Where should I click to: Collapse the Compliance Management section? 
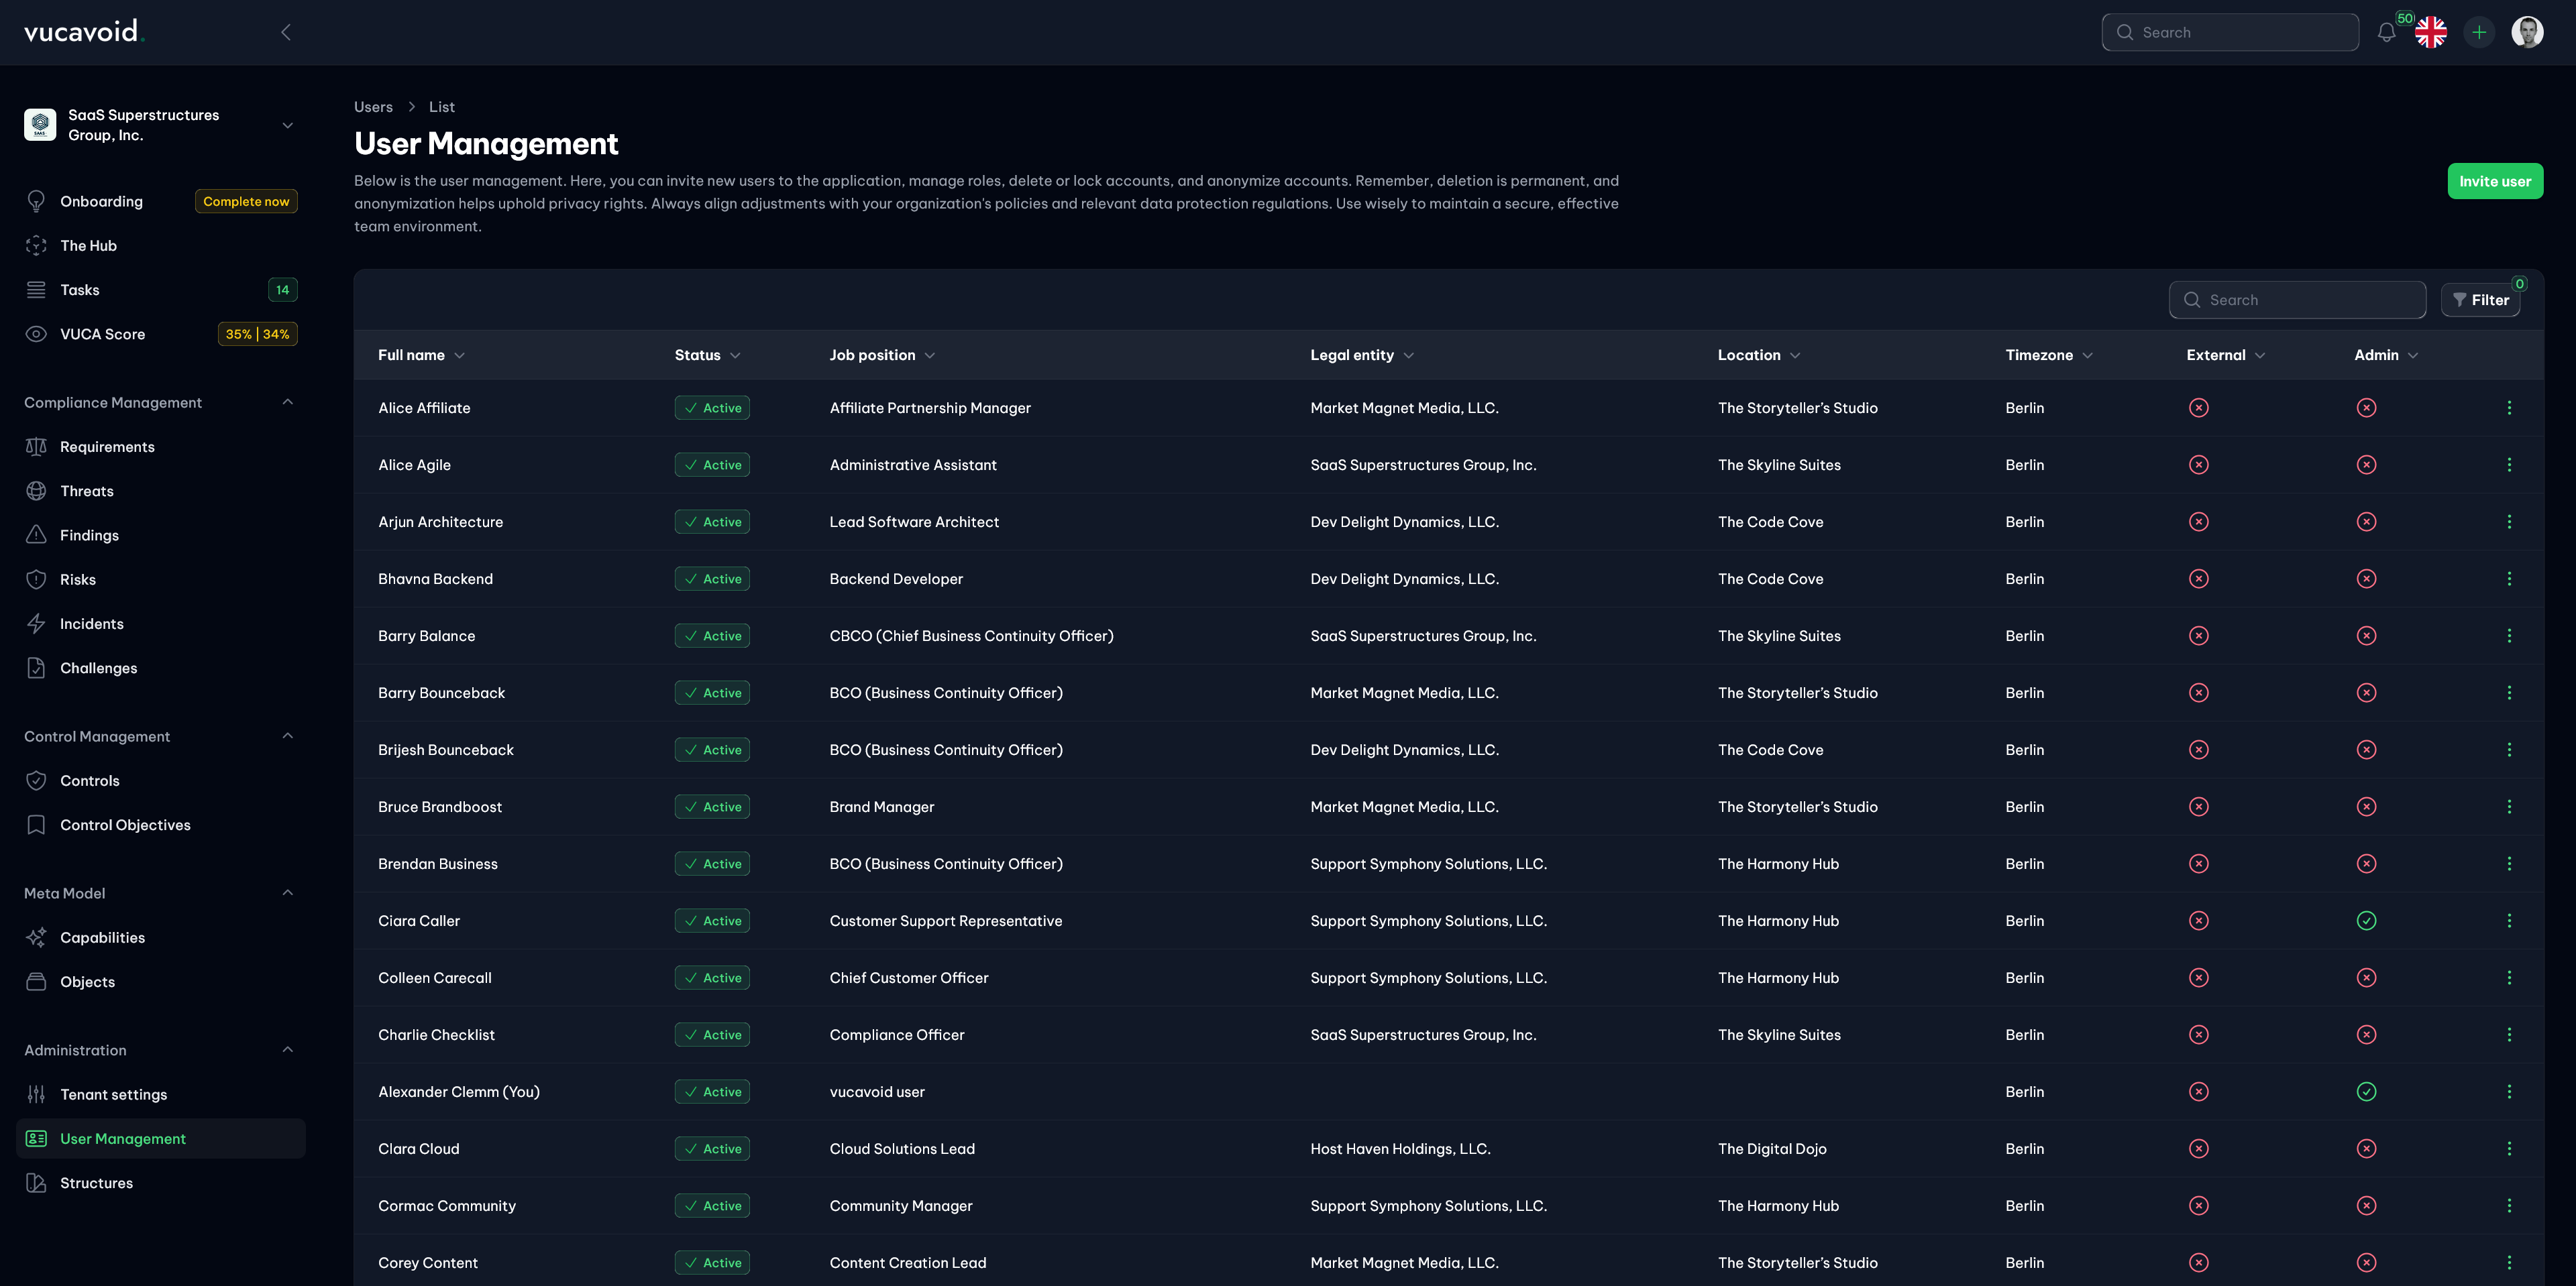coord(288,402)
